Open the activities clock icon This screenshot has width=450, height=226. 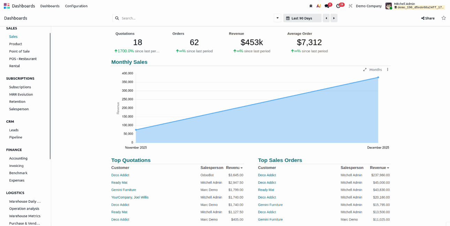tap(338, 6)
